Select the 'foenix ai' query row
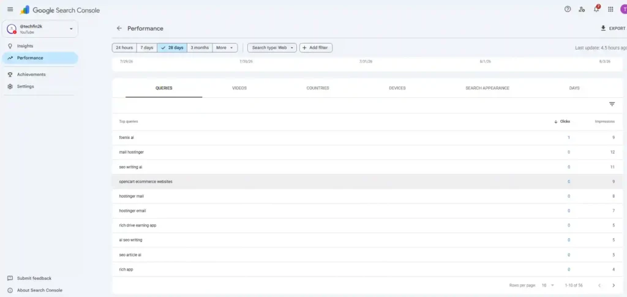Viewport: 627px width, 297px height. point(367,138)
